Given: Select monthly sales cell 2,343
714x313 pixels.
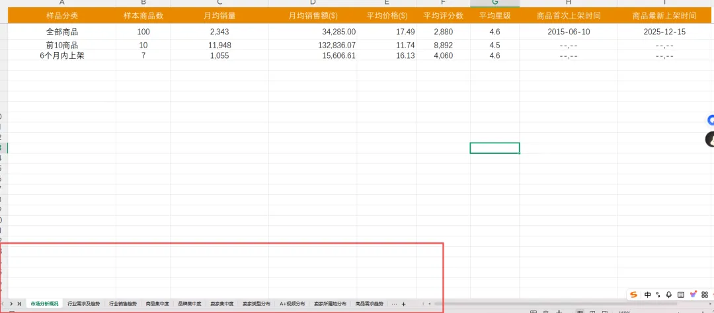Looking at the screenshot, I should (219, 32).
